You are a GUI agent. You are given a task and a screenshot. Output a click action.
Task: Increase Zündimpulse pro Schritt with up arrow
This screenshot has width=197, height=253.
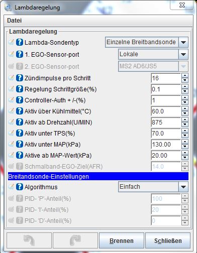point(185,76)
